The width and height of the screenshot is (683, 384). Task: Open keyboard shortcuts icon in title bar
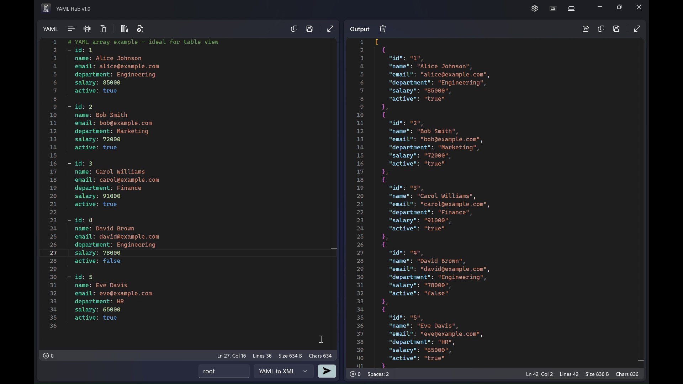554,9
